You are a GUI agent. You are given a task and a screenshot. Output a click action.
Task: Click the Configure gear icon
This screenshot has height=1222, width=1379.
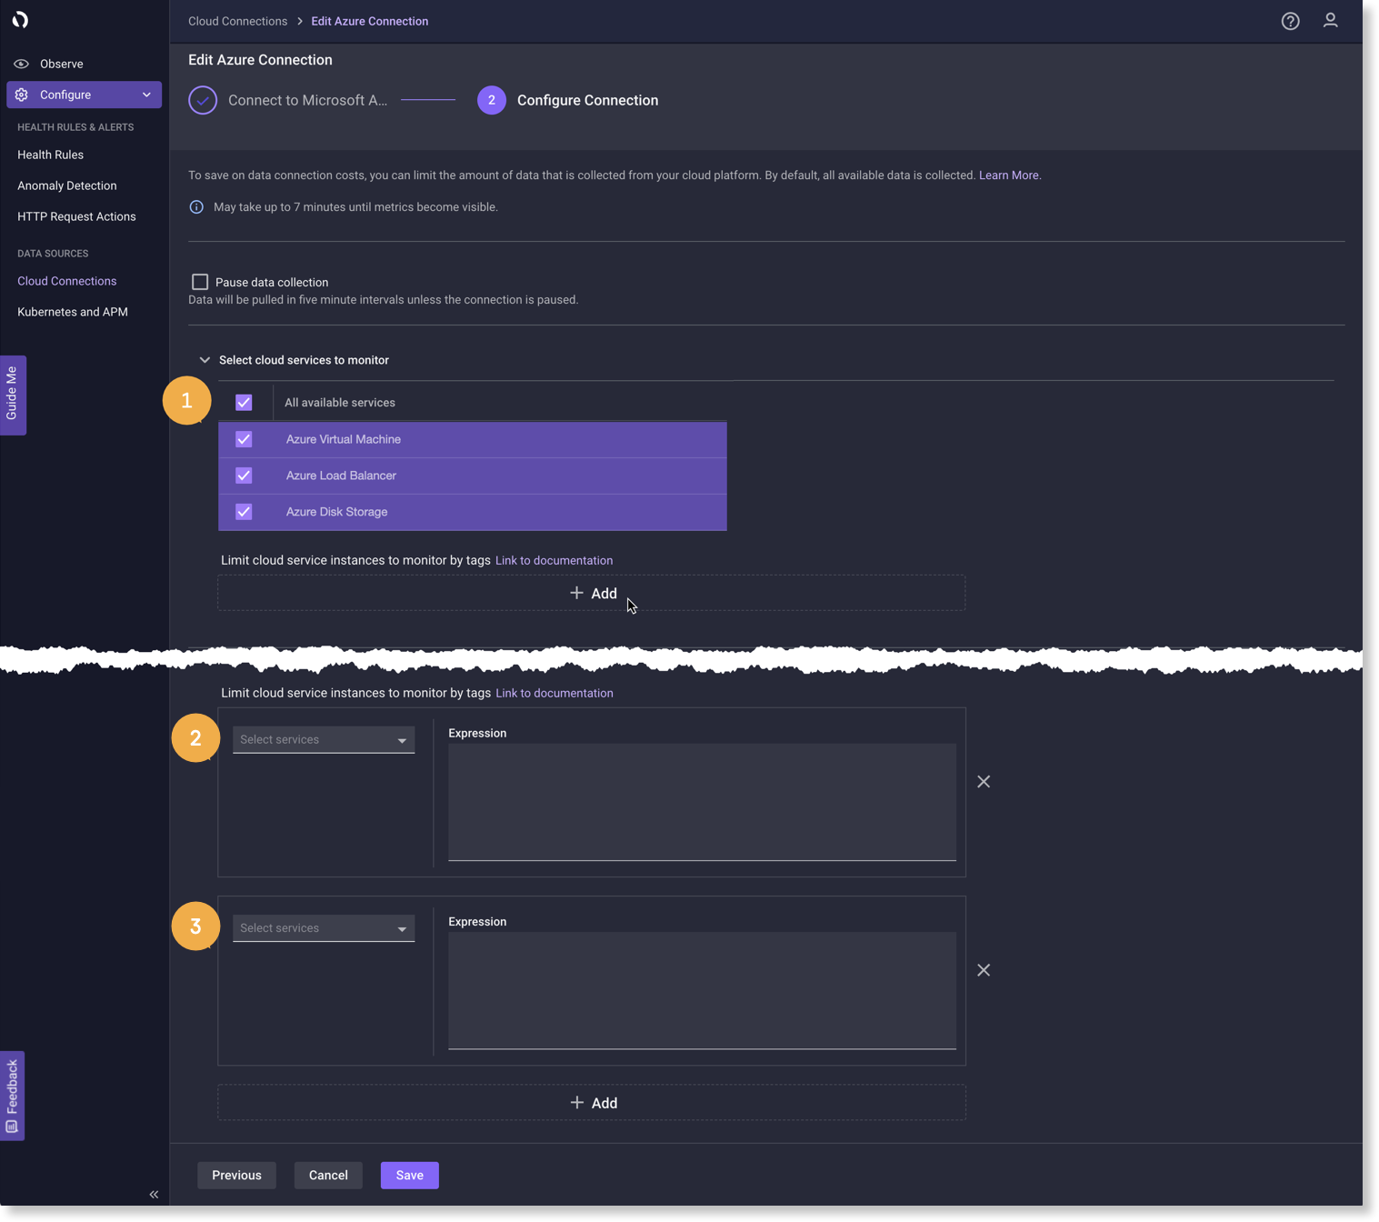point(22,95)
